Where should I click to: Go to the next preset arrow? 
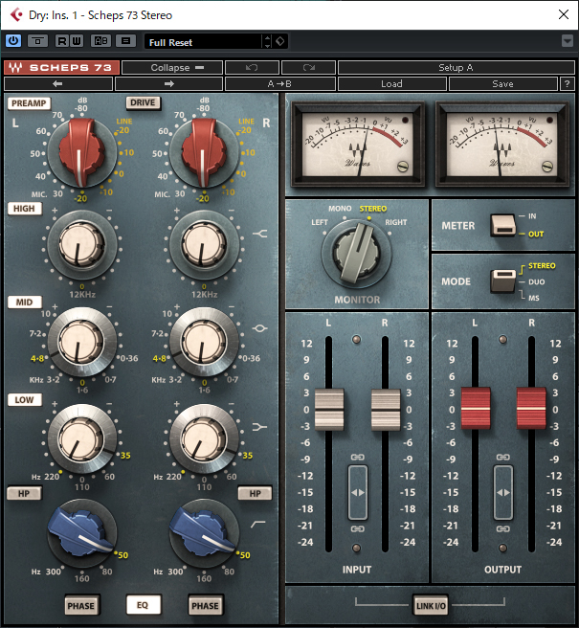168,84
